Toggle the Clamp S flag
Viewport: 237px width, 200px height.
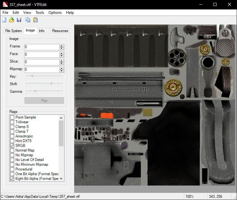[x=12, y=127]
